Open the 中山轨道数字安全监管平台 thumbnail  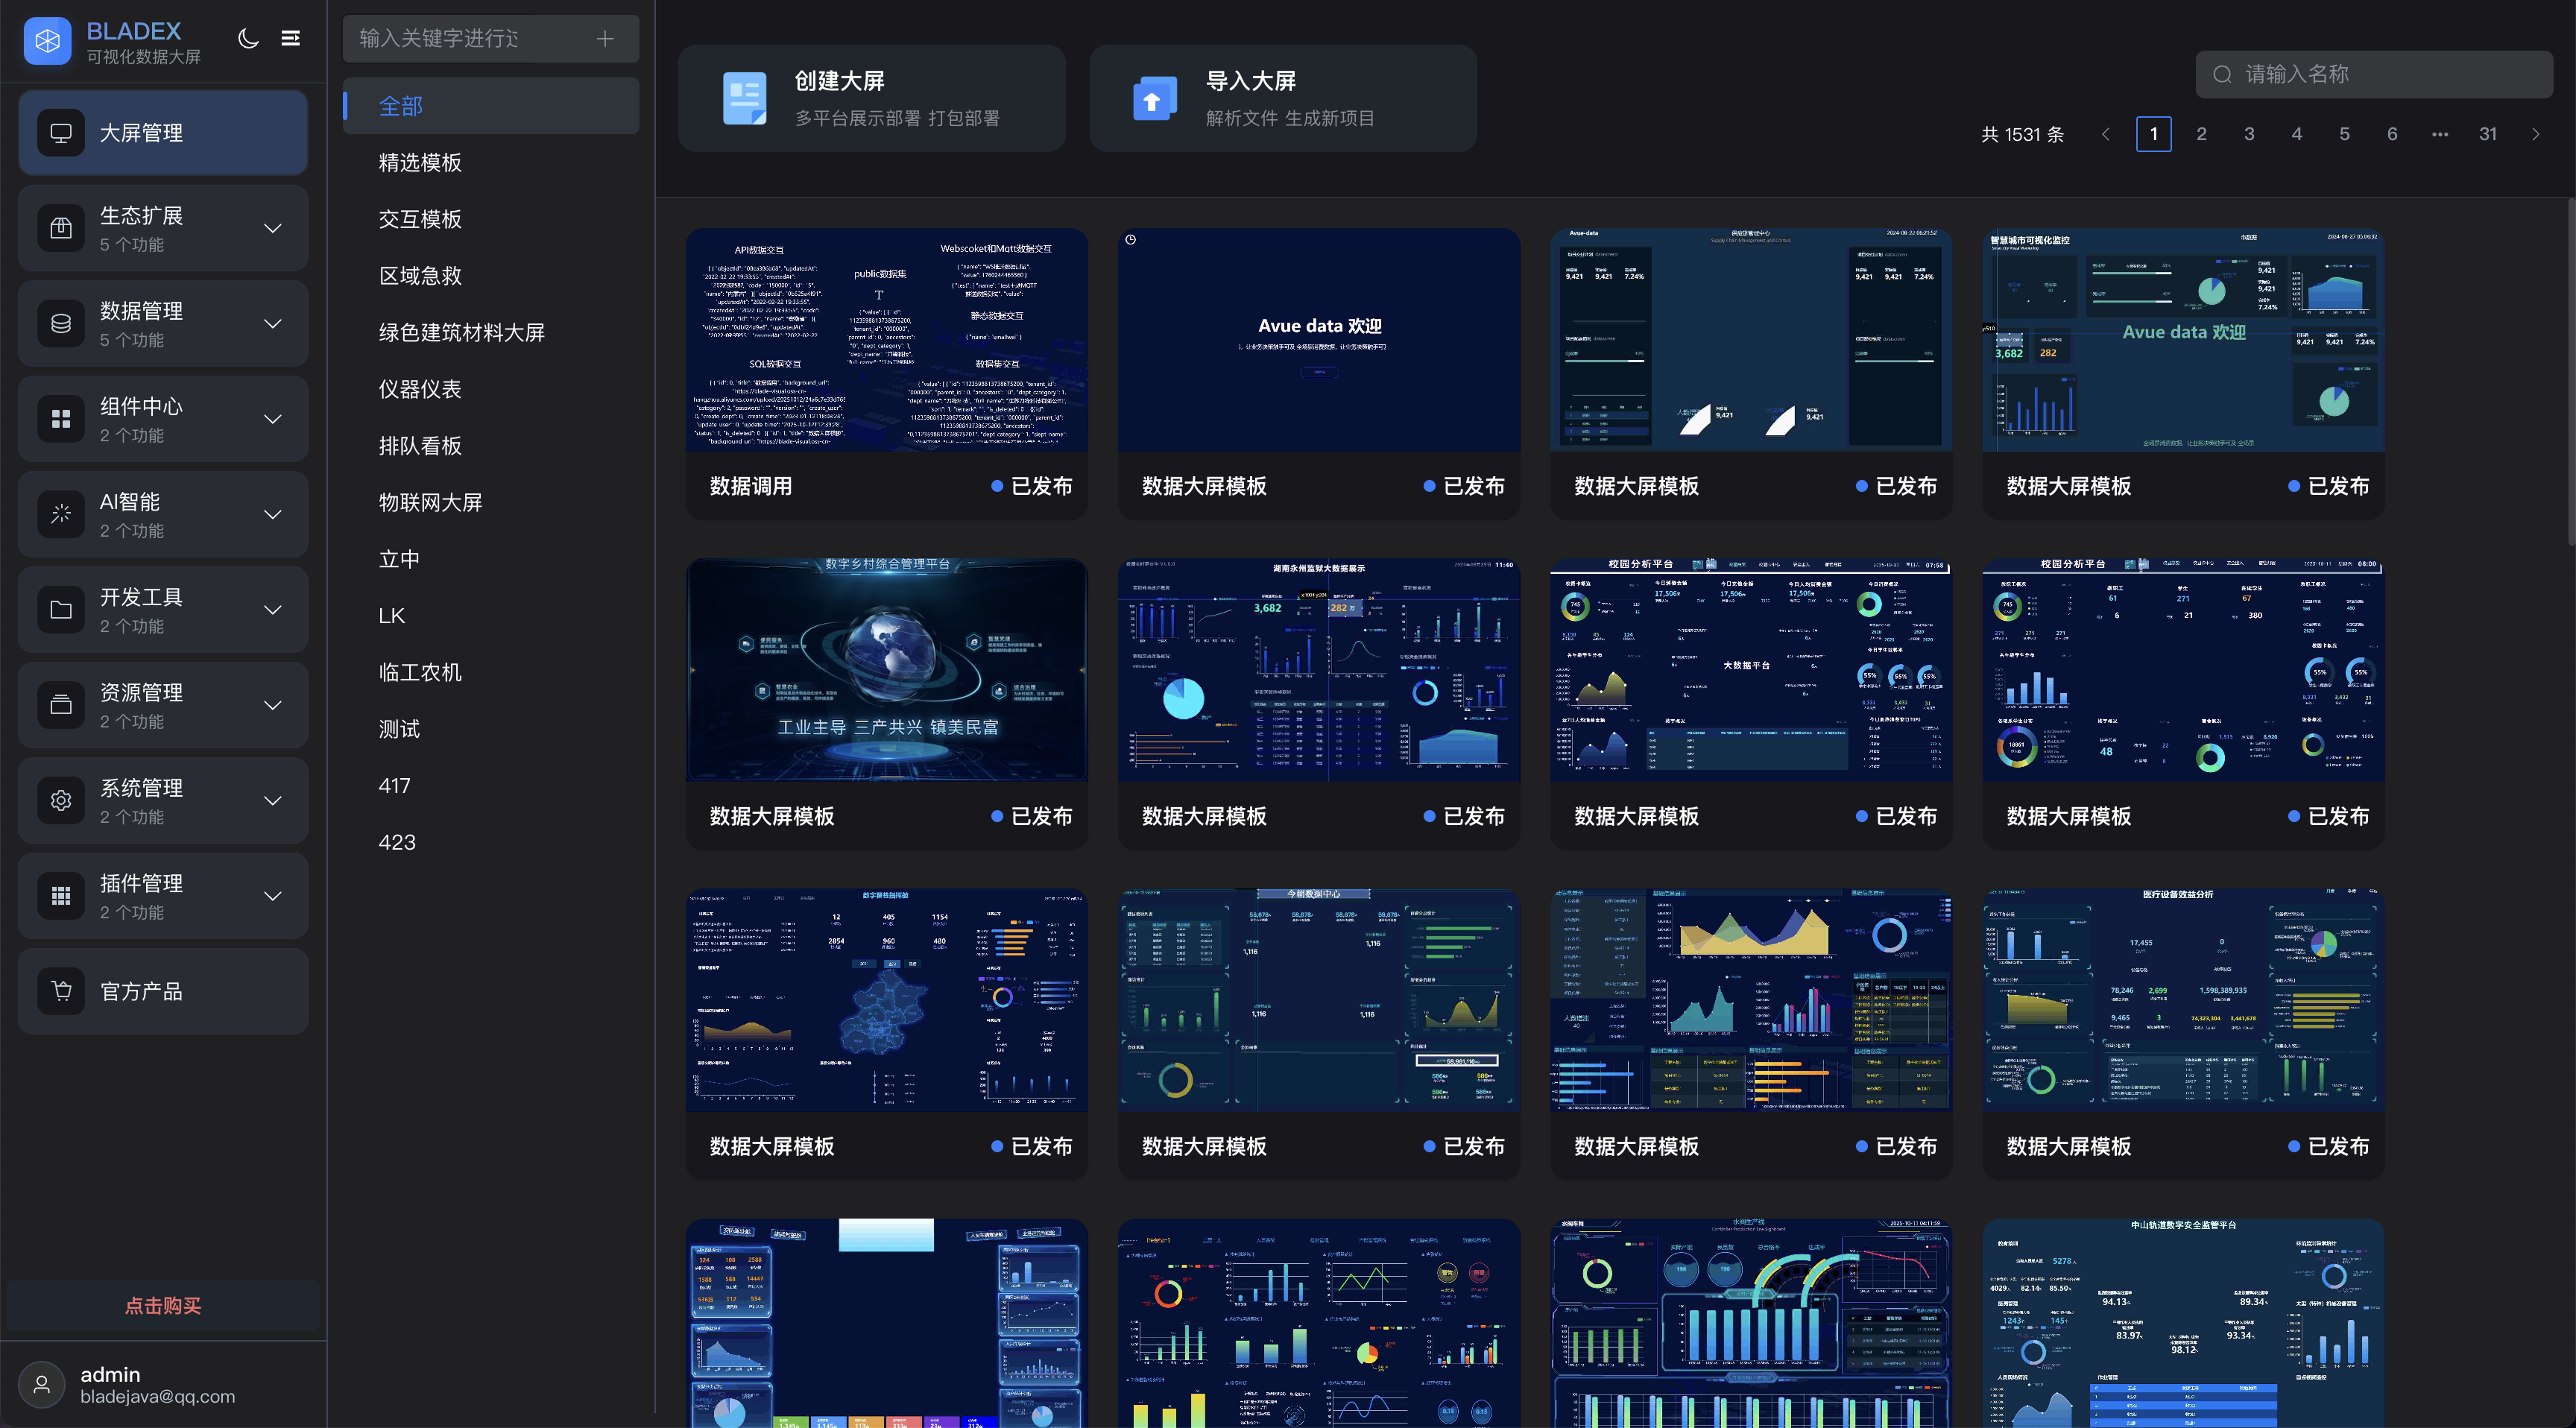pyautogui.click(x=2184, y=1323)
